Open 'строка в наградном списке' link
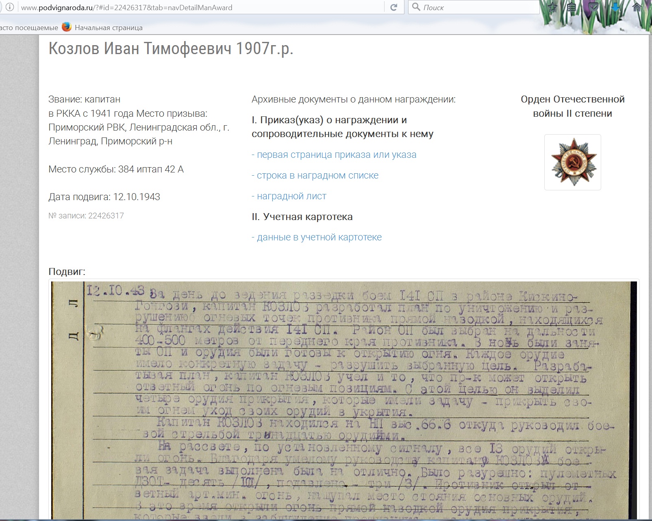The height and width of the screenshot is (521, 652). click(317, 175)
